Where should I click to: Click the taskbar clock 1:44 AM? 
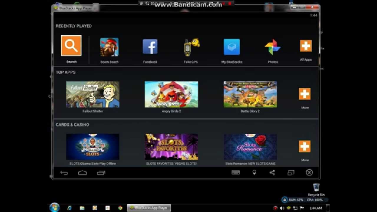(316, 208)
